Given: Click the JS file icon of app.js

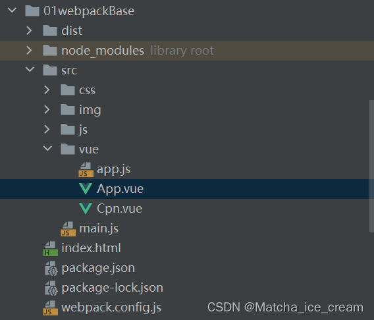Looking at the screenshot, I should [86, 169].
